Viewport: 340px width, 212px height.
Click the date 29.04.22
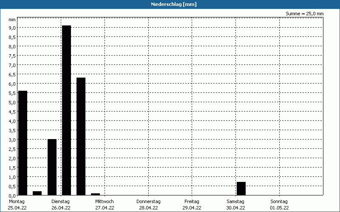coord(192,208)
